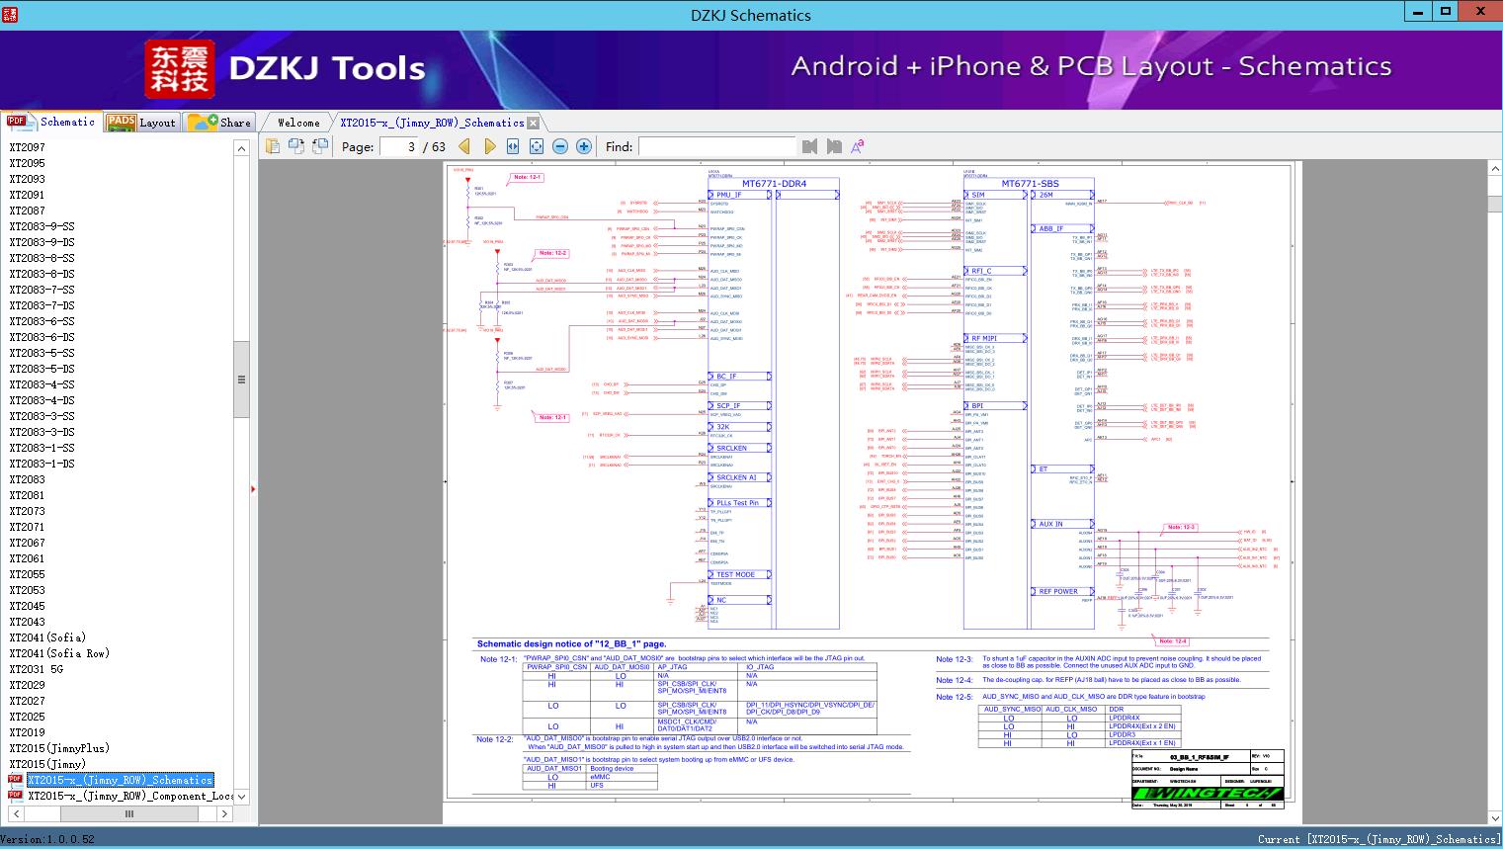
Task: Select XT2041(Sofia) in the model list
Action: click(x=47, y=637)
